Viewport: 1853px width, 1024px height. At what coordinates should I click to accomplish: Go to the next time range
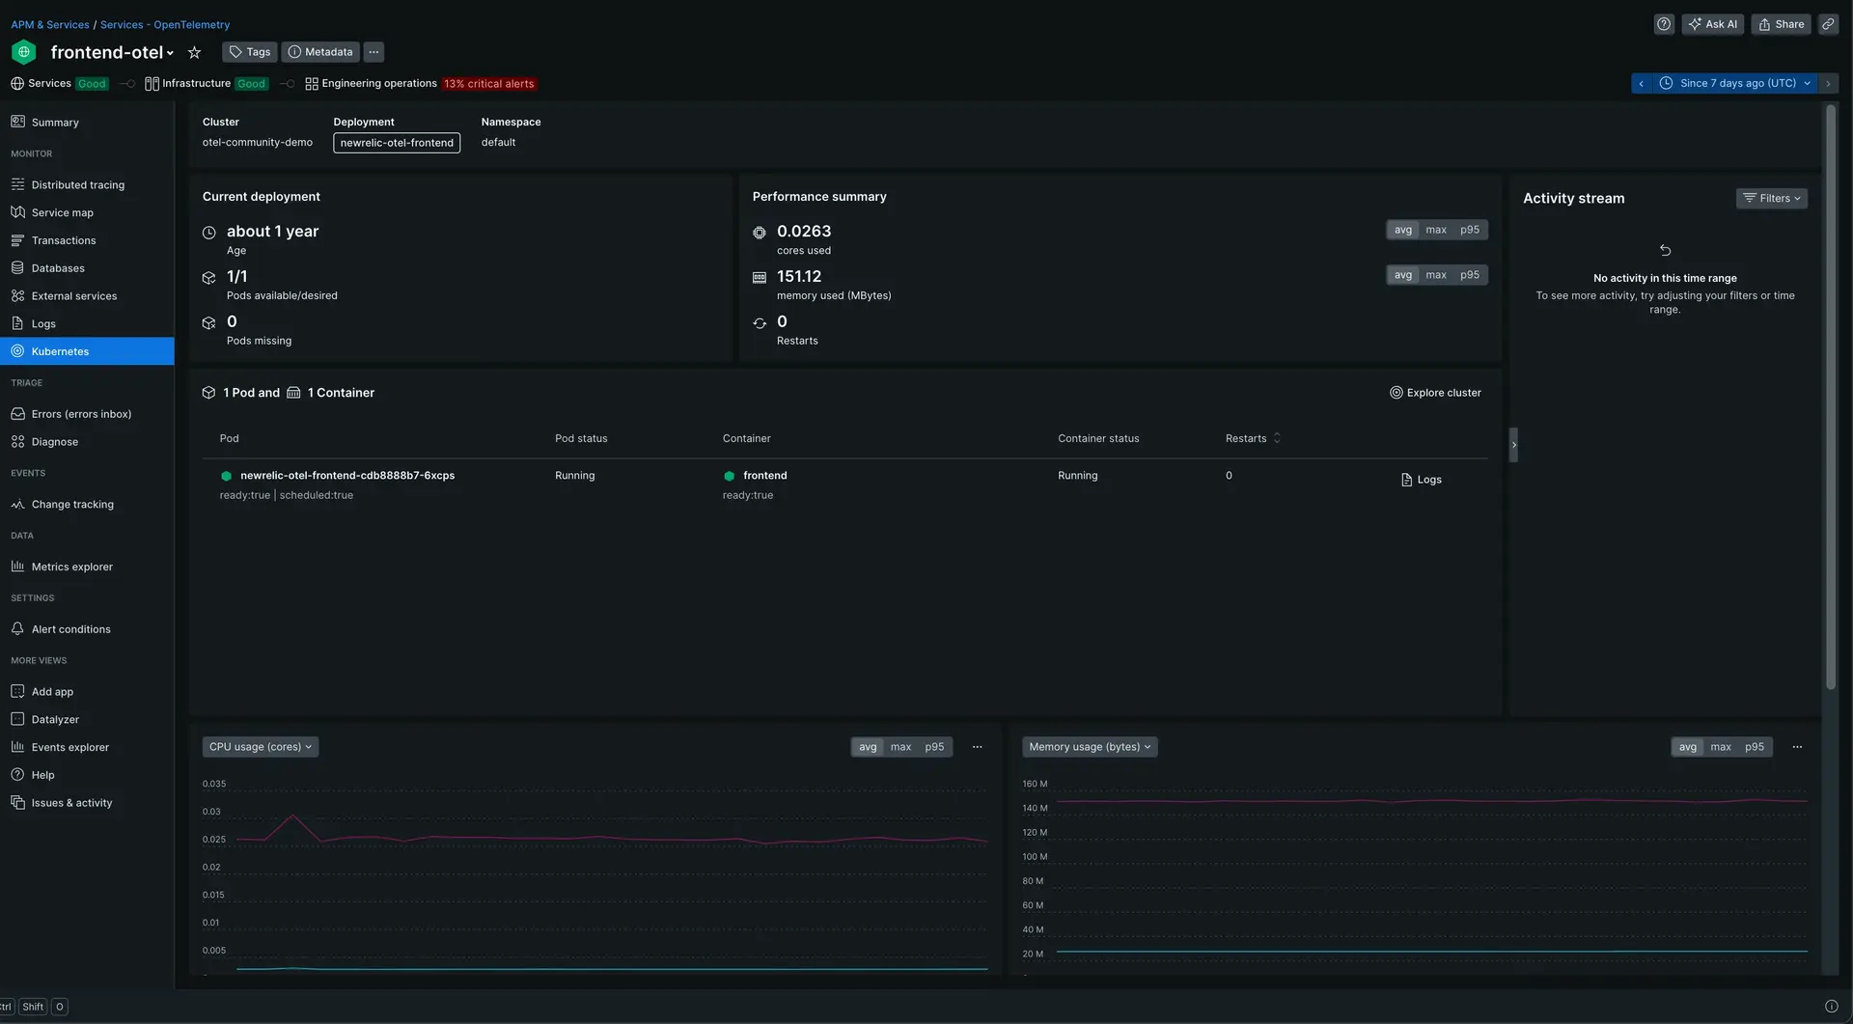click(1828, 83)
